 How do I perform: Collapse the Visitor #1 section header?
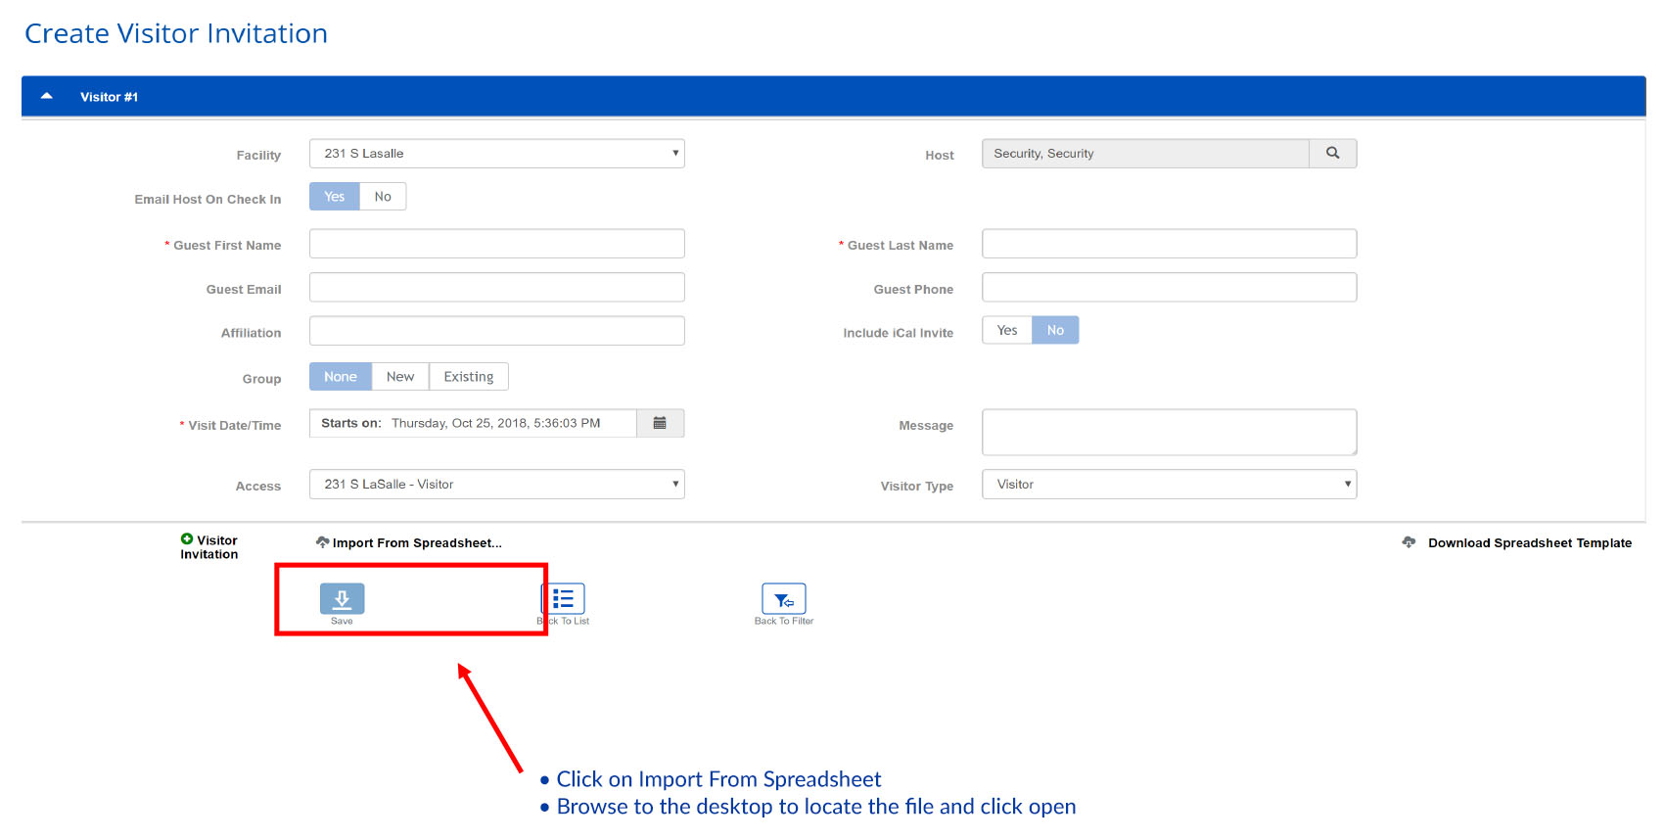click(47, 97)
